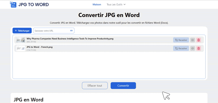Delete the Pharma Companies file with trash icon

tap(199, 40)
